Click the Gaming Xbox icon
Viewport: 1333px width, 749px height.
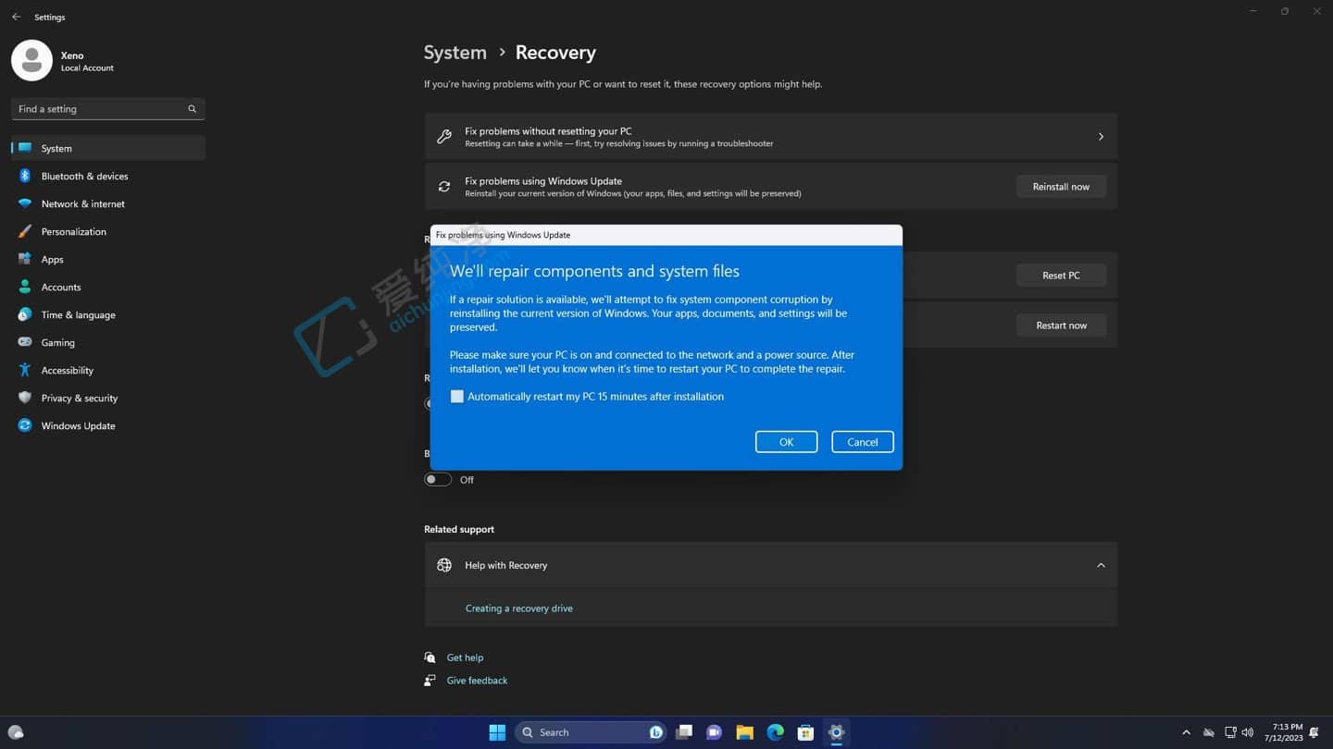[23, 342]
